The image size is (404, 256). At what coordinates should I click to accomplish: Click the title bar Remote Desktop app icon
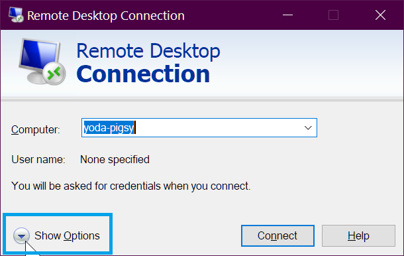pyautogui.click(x=16, y=15)
